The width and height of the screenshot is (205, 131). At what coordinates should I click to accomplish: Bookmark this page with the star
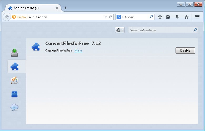point(160,17)
